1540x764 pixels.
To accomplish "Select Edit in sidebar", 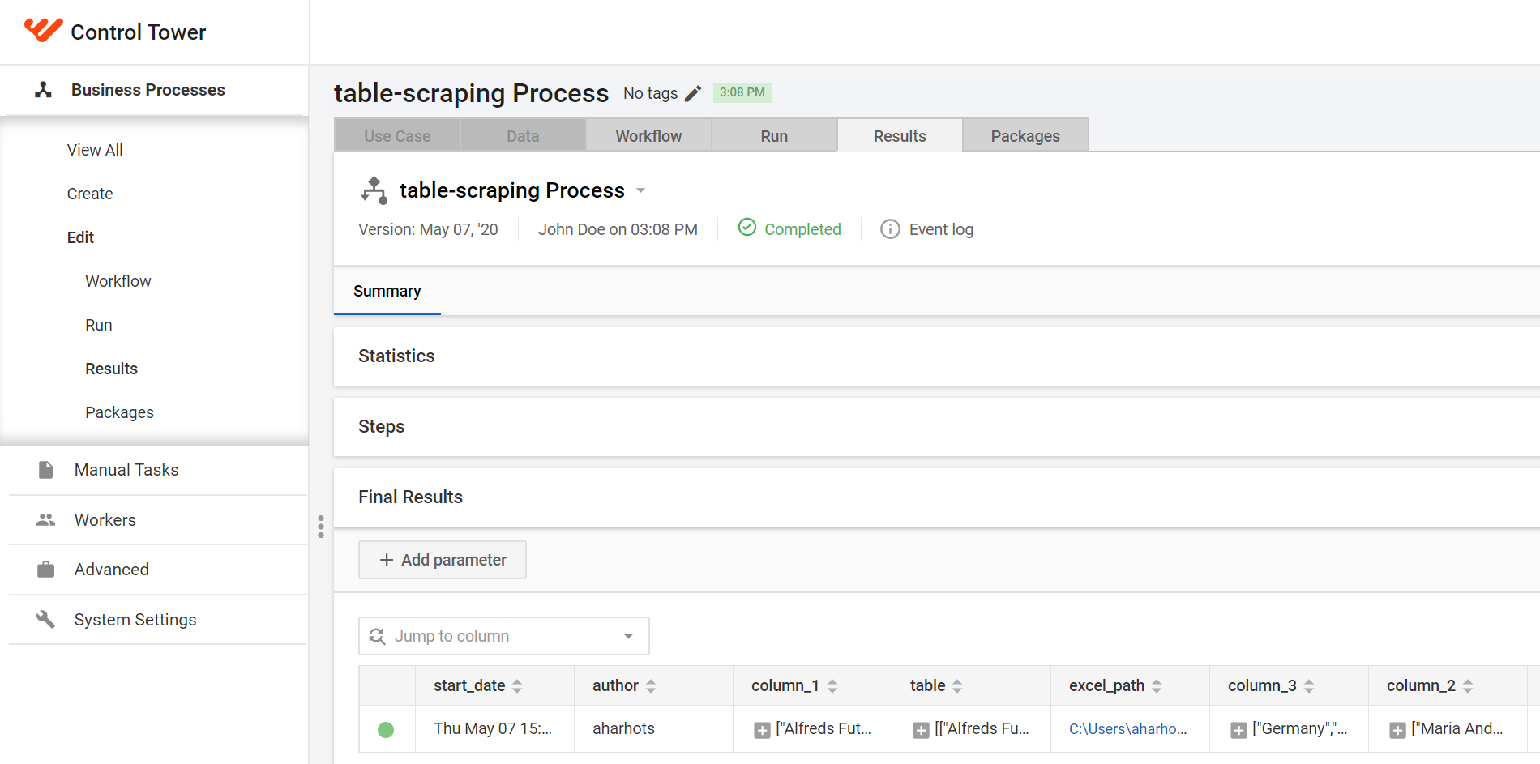I will [x=80, y=237].
